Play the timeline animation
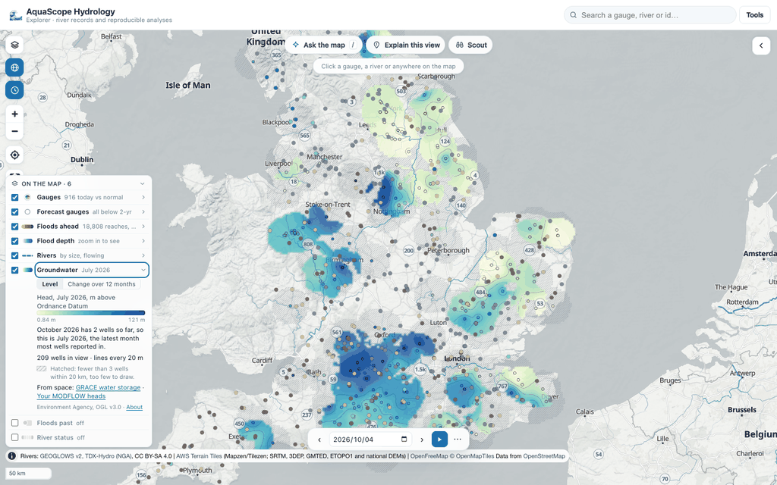The height and width of the screenshot is (485, 777). pos(439,440)
